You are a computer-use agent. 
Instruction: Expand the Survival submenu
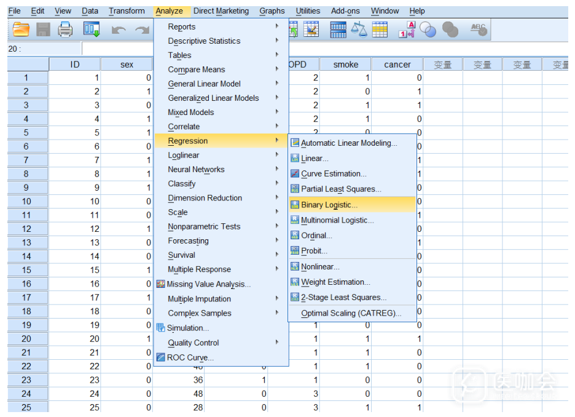pyautogui.click(x=181, y=255)
